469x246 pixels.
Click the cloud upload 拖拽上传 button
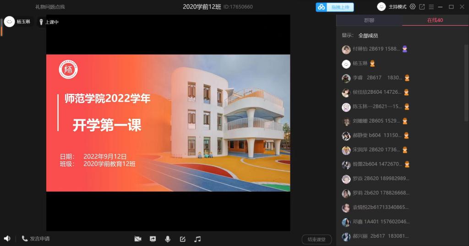click(x=335, y=7)
